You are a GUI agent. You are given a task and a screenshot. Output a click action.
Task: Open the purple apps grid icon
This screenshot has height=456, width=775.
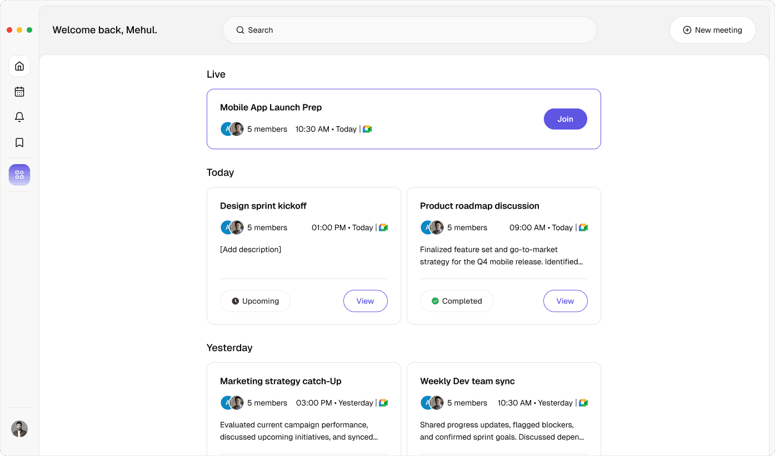19,175
